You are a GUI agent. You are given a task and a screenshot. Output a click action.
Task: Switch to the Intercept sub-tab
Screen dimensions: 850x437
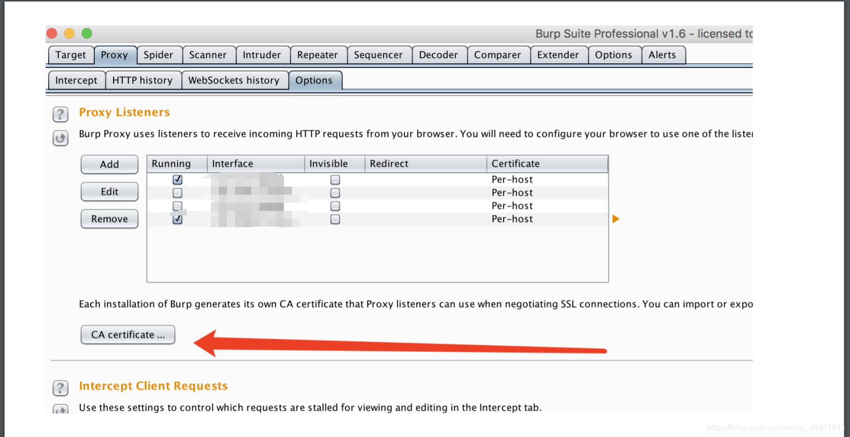77,80
